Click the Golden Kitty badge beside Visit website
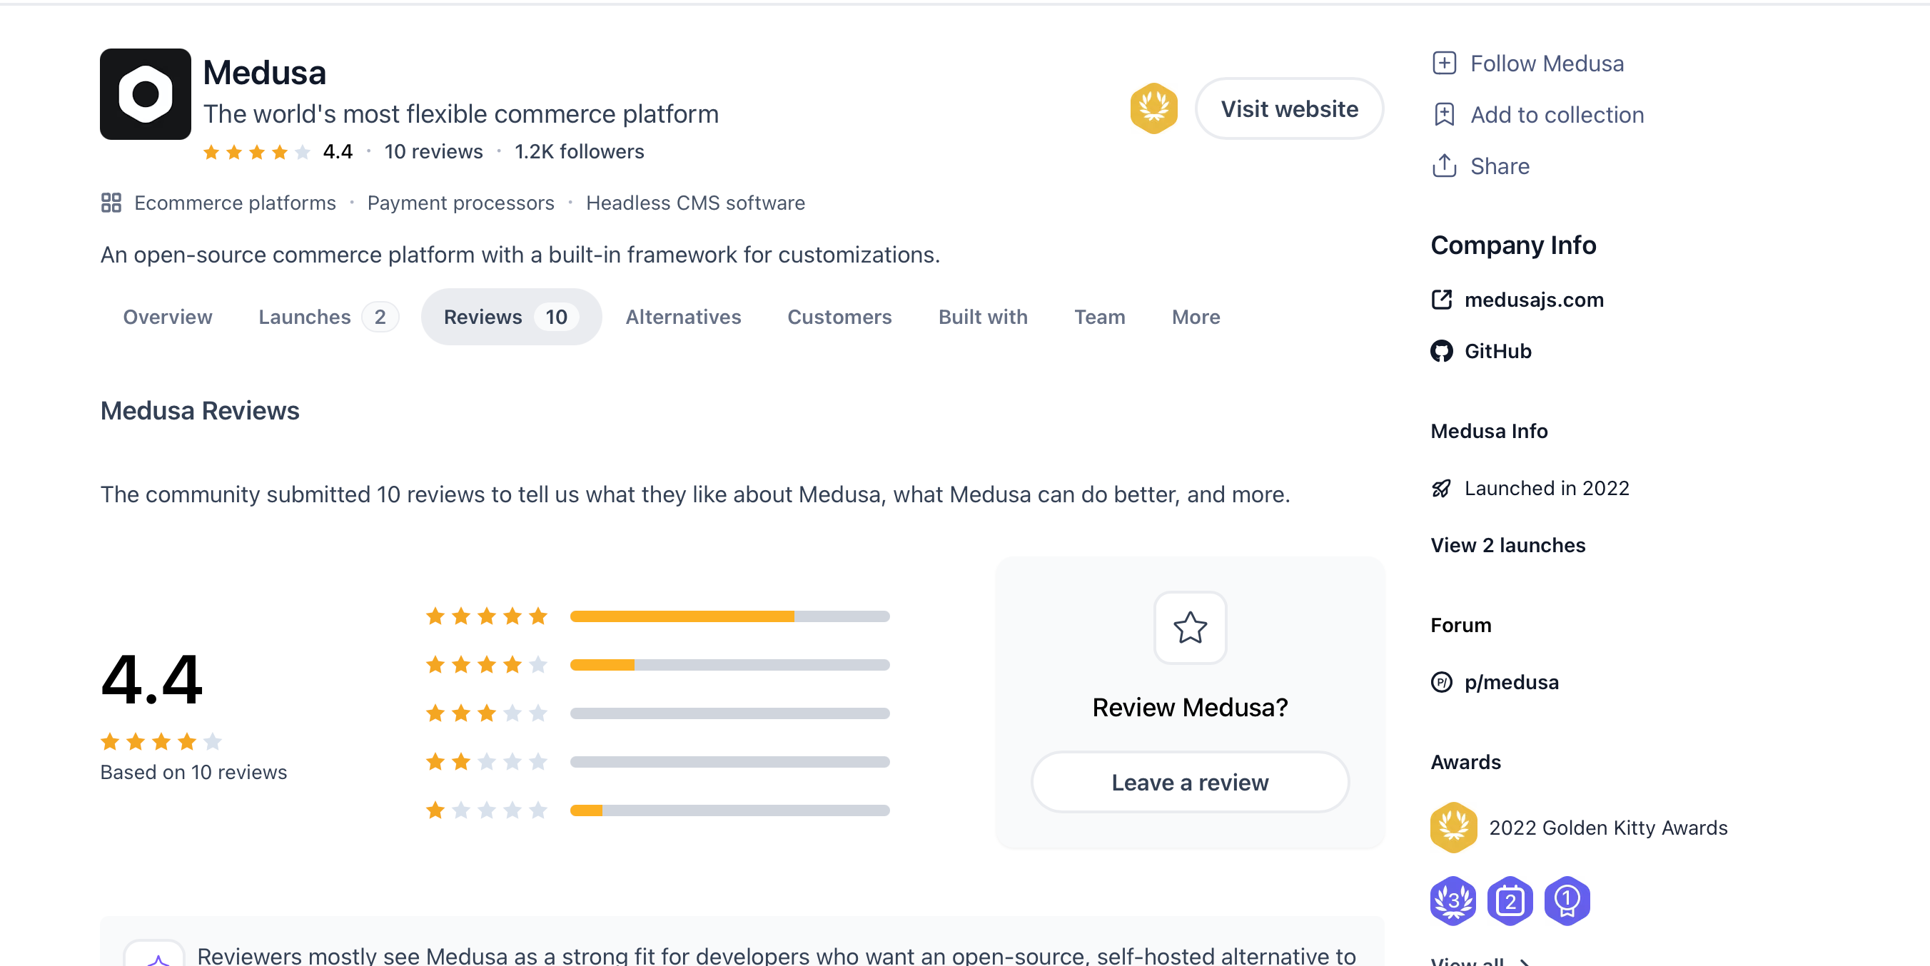This screenshot has width=1930, height=966. click(x=1153, y=108)
